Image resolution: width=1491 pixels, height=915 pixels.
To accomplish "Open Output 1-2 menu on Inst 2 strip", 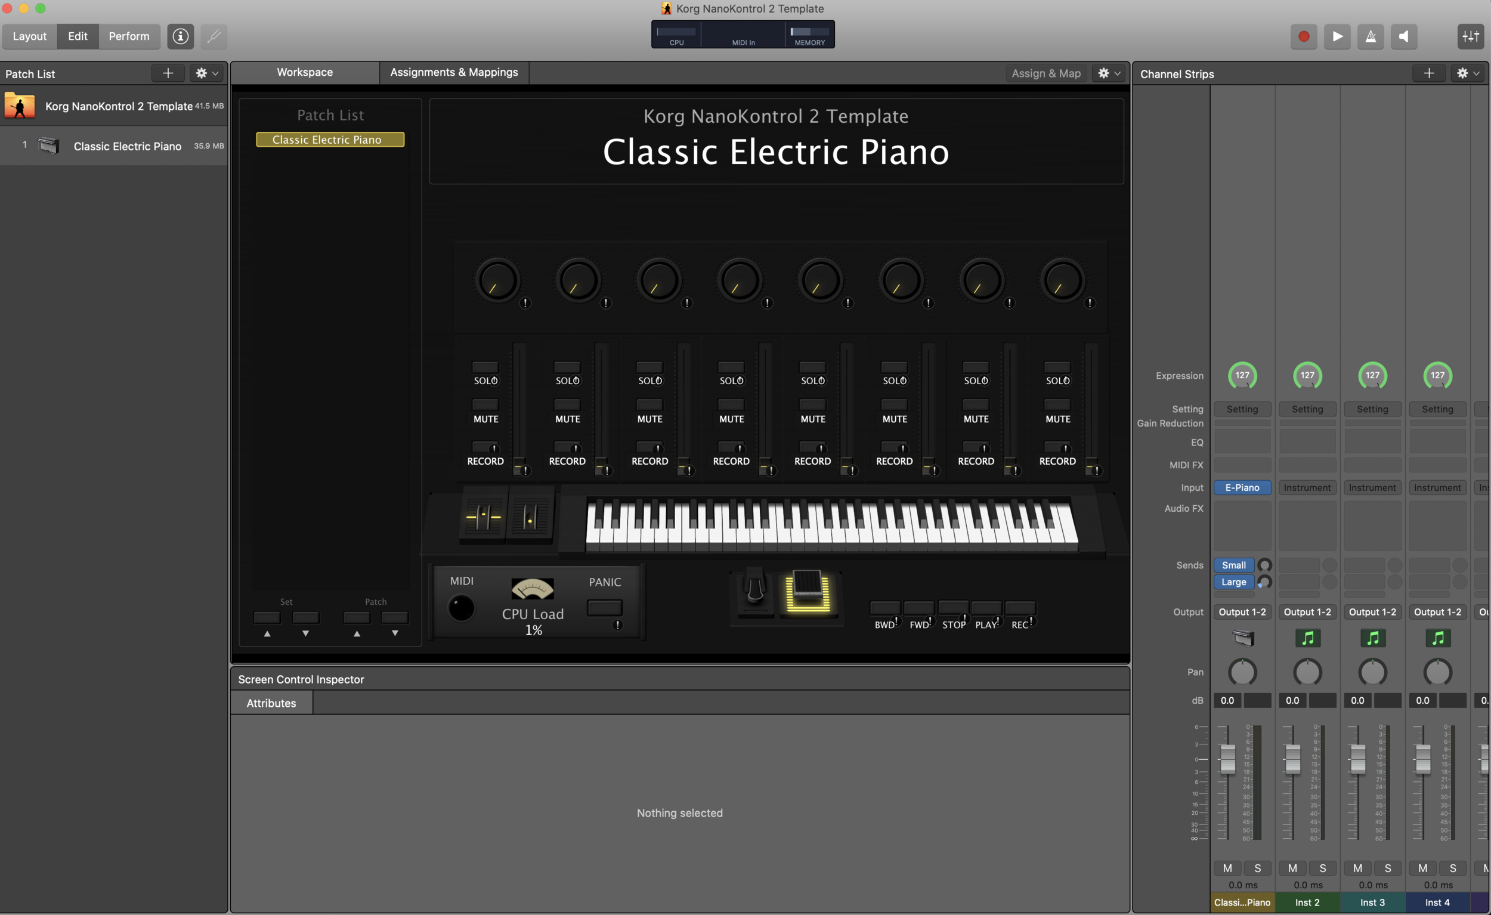I will coord(1308,612).
